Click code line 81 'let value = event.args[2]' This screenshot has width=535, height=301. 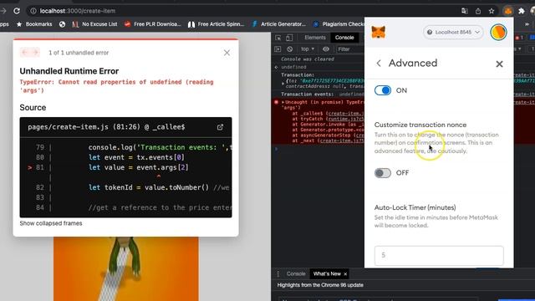click(138, 167)
